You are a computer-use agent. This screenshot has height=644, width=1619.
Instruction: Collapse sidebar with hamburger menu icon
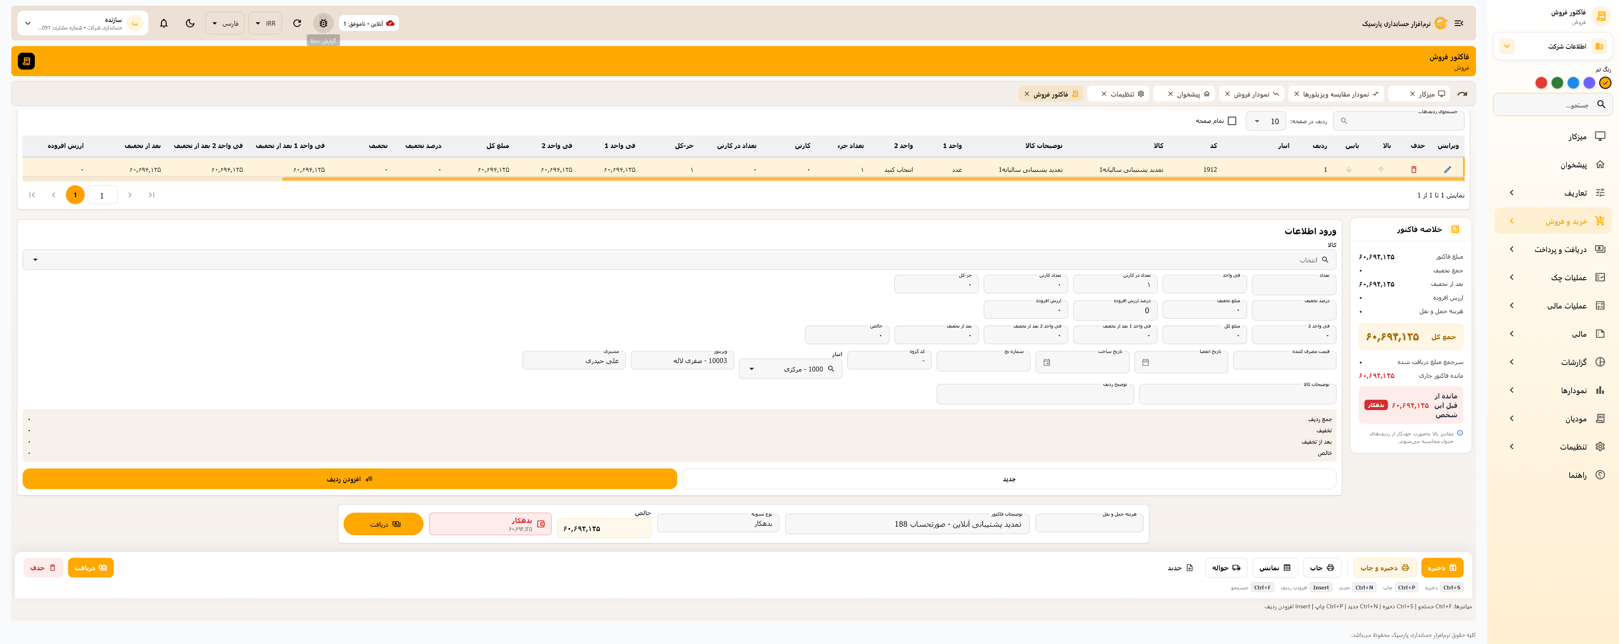tap(1459, 23)
